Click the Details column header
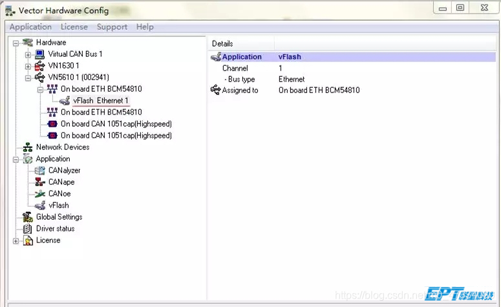The width and height of the screenshot is (501, 307). (x=242, y=43)
